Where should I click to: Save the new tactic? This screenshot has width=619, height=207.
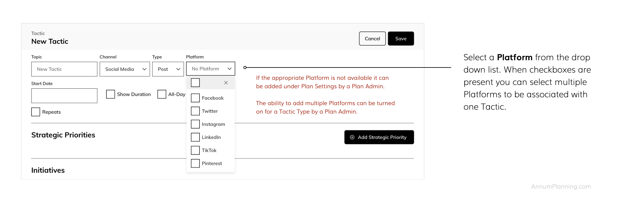pyautogui.click(x=401, y=39)
